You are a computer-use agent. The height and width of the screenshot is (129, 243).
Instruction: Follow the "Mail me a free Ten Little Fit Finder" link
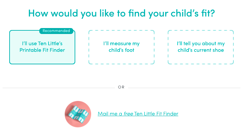(138, 114)
